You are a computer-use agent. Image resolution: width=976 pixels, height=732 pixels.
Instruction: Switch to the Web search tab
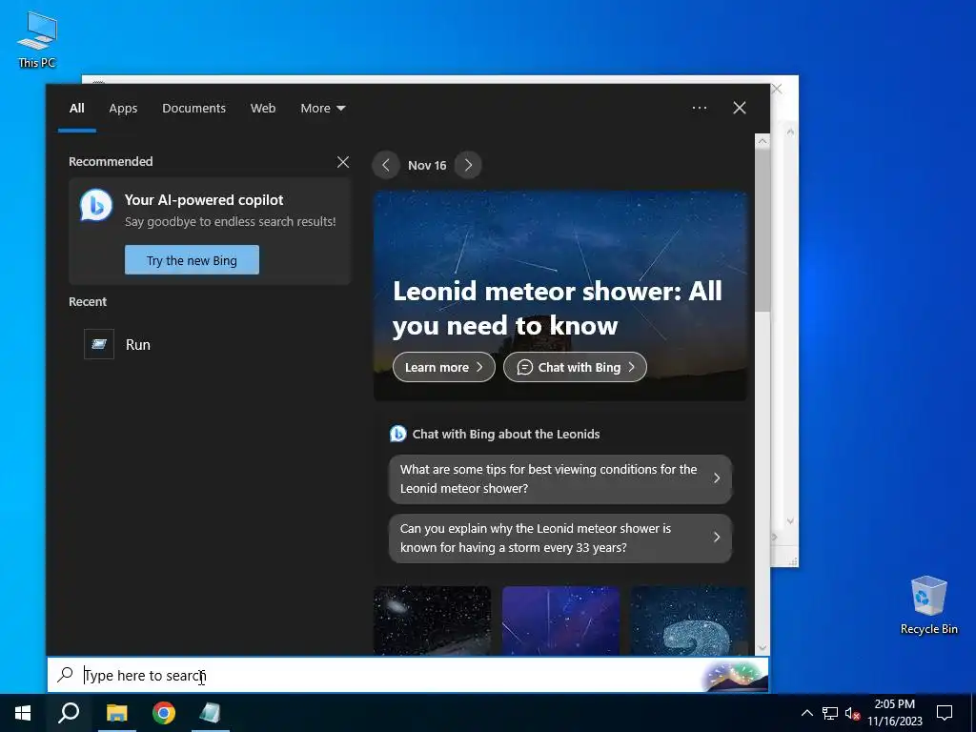(x=263, y=109)
